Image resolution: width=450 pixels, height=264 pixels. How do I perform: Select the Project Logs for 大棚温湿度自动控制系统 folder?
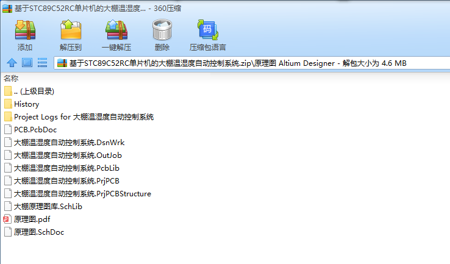[x=79, y=117]
